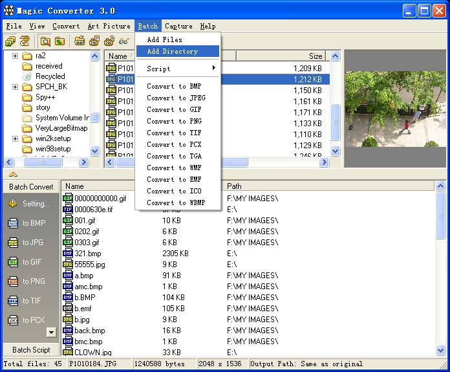This screenshot has height=372, width=450.
Task: Click the BMP file icon beside 321.bmp
Action: 68,254
